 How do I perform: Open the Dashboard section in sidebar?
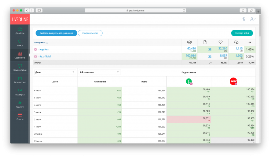pyautogui.click(x=20, y=30)
